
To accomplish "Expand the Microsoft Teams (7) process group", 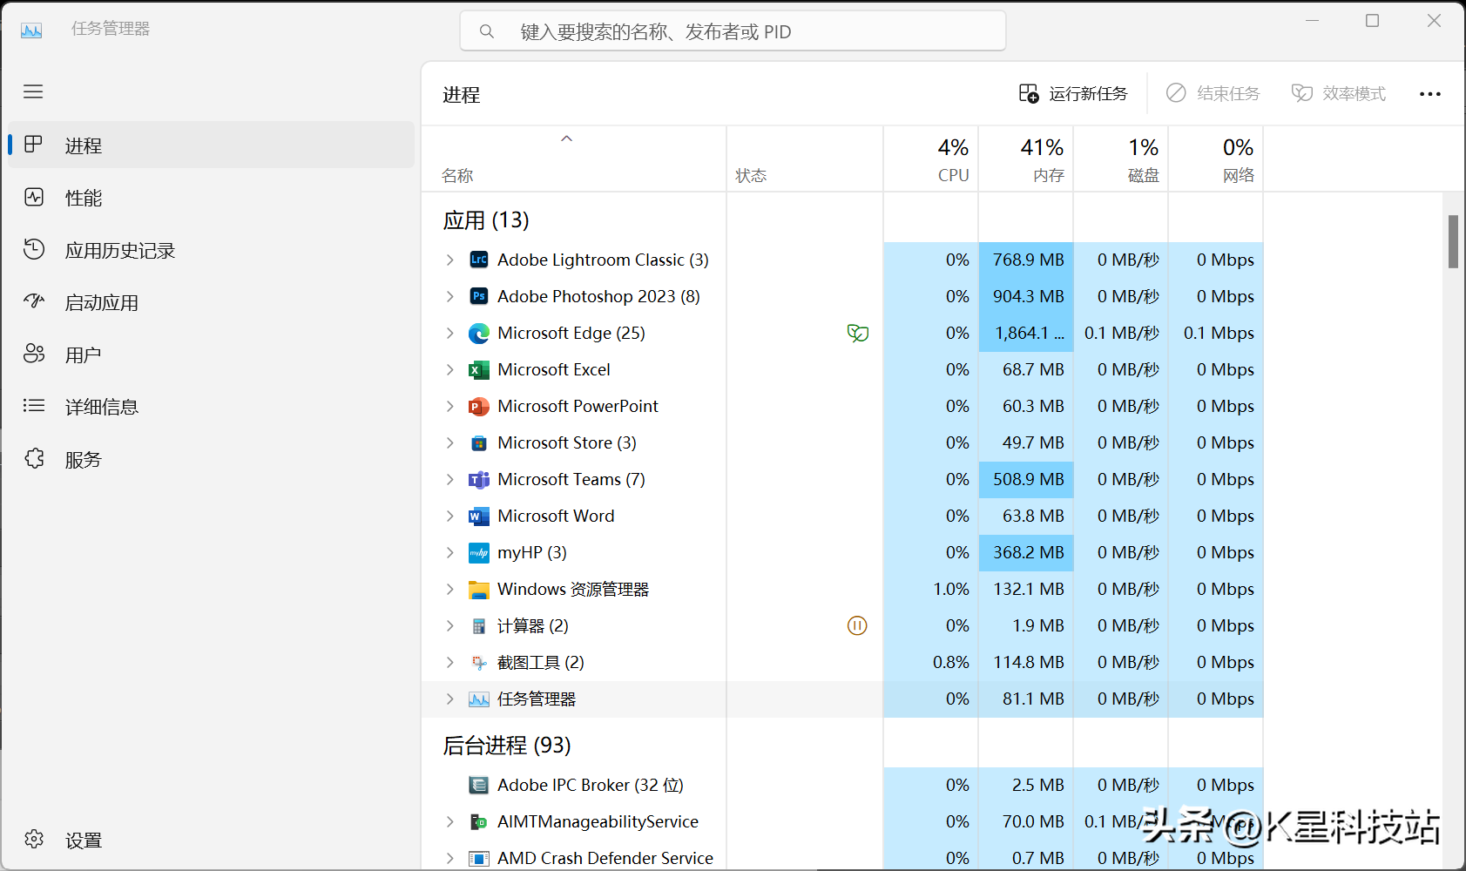I will (449, 480).
